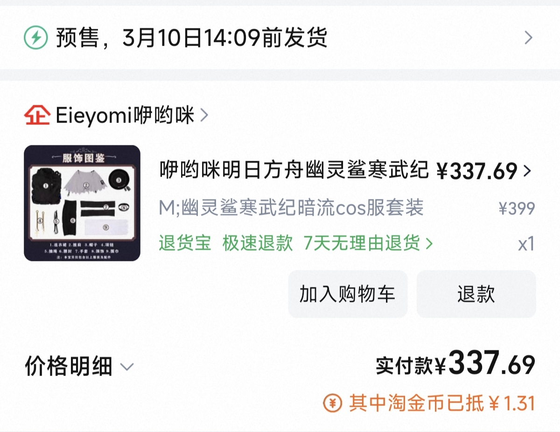Open shipping details chevron beside the presale notice
This screenshot has height=432, width=560.
coord(528,38)
